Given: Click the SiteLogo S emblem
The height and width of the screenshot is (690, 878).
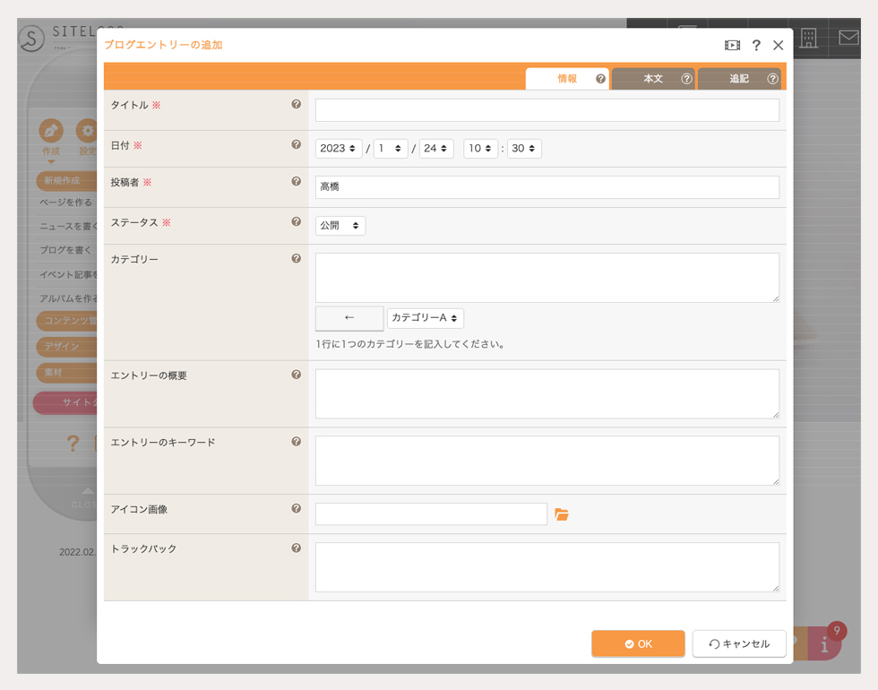Looking at the screenshot, I should click(x=31, y=39).
